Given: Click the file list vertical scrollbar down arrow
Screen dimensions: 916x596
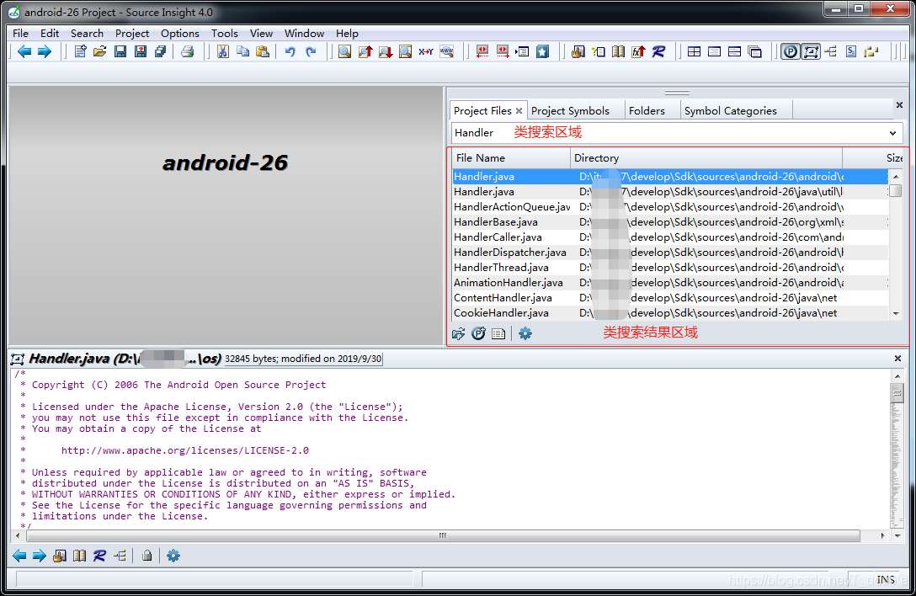Looking at the screenshot, I should coord(896,314).
